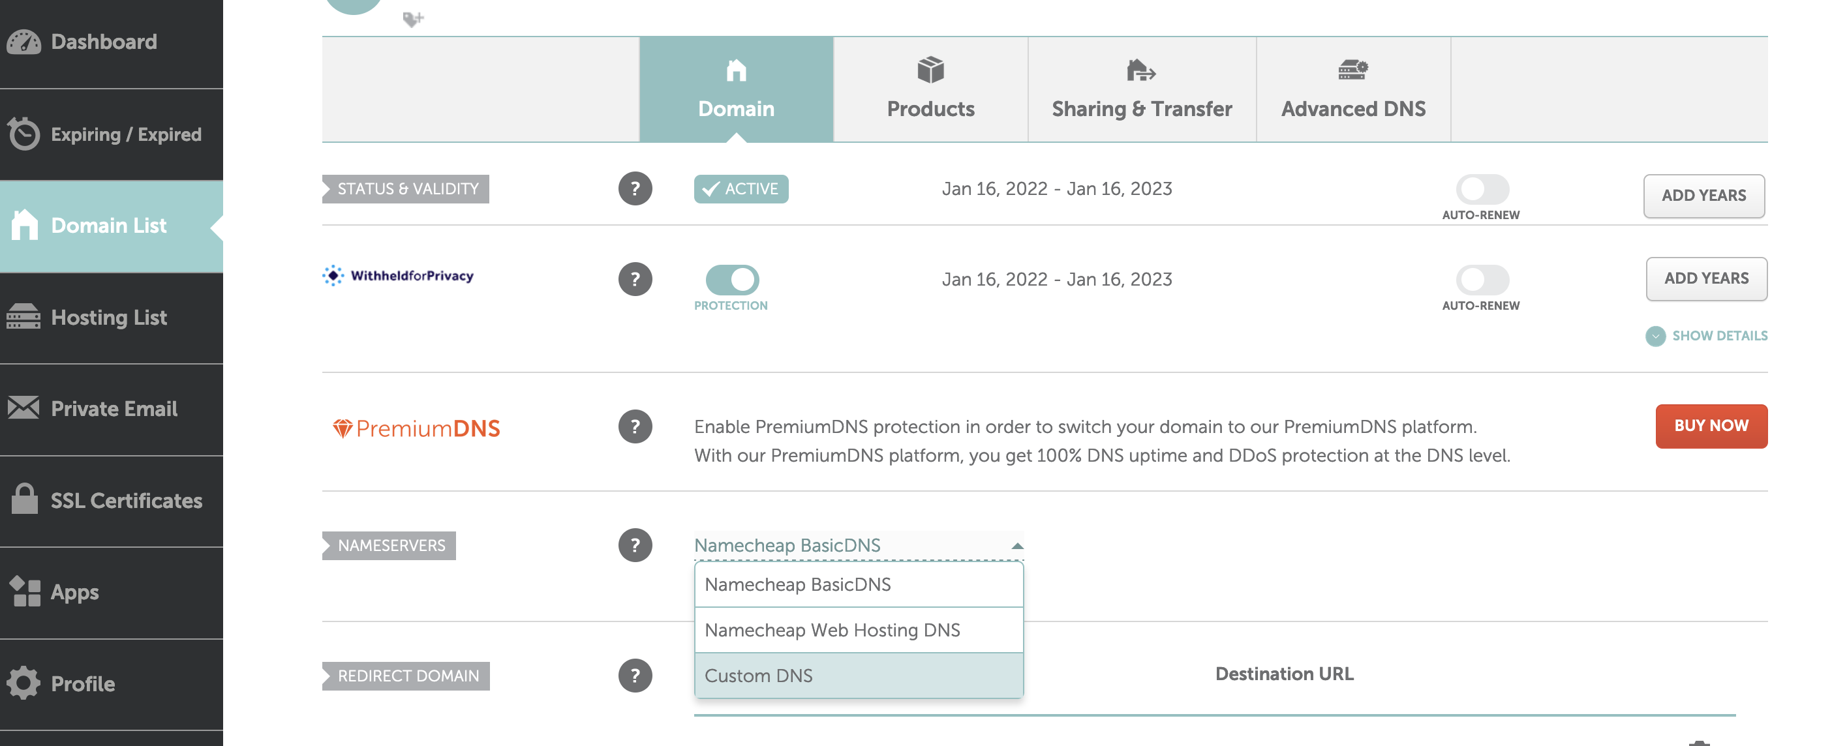Open help icon next to PremiumDNS

[635, 426]
